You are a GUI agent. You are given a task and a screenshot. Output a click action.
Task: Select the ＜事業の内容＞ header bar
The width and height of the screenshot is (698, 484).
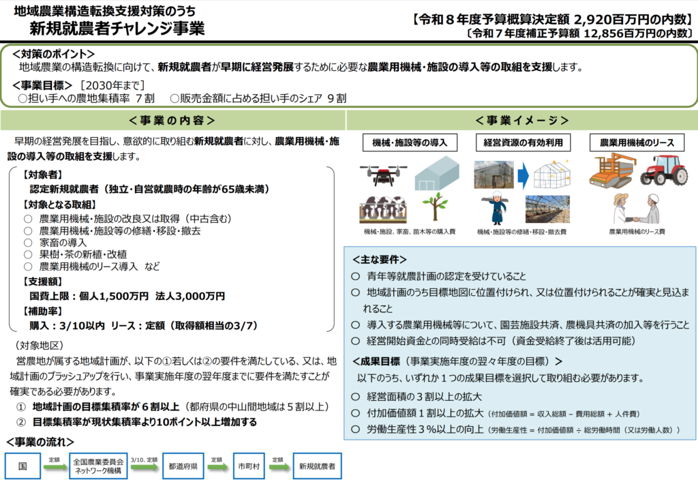point(172,121)
